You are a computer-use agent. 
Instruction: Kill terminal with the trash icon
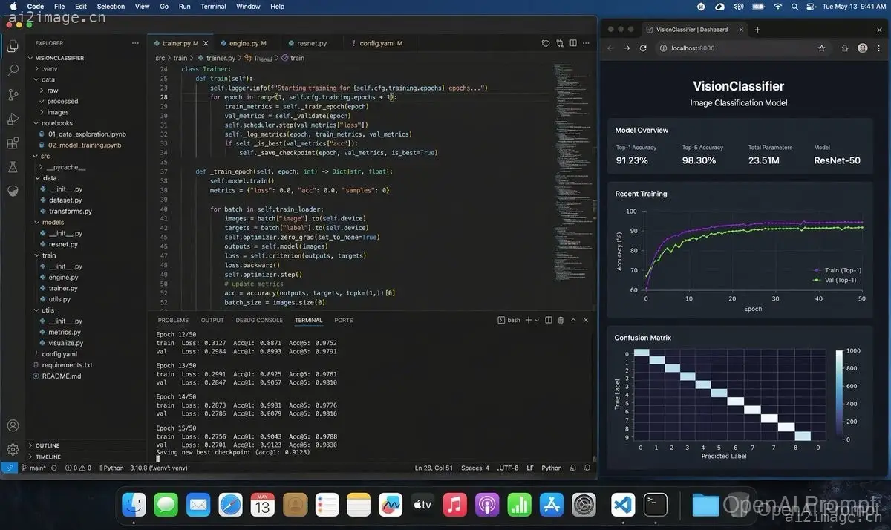(x=561, y=320)
